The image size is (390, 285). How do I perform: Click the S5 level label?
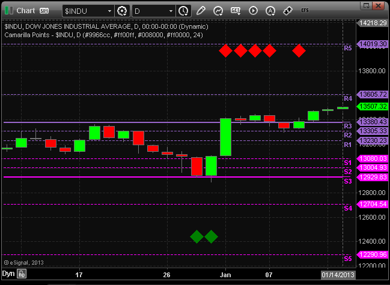[348, 259]
